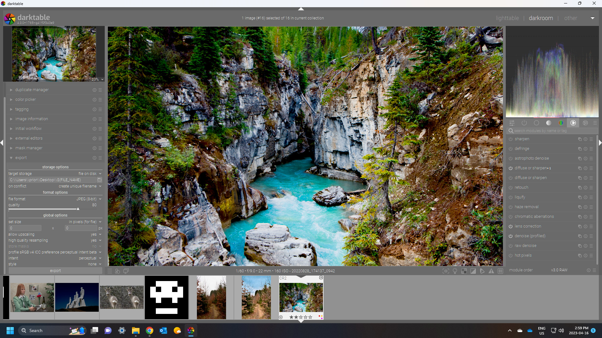
Task: Toggle the guides grid overlay icon
Action: coord(500,271)
